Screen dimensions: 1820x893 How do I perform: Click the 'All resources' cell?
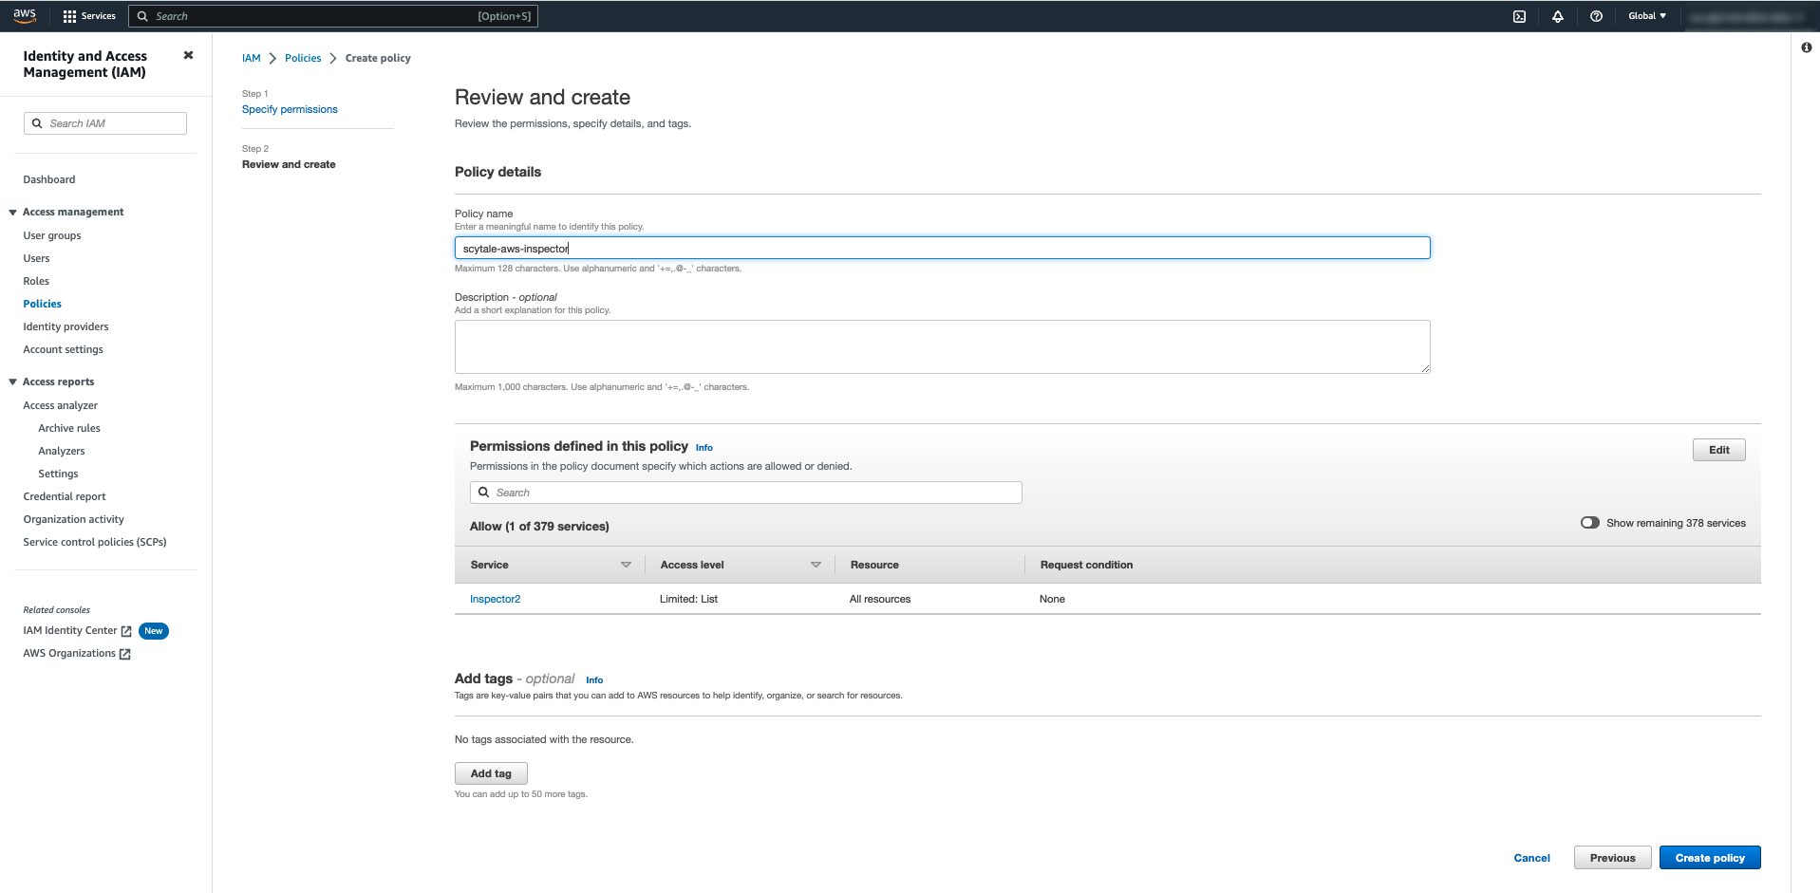(x=880, y=599)
